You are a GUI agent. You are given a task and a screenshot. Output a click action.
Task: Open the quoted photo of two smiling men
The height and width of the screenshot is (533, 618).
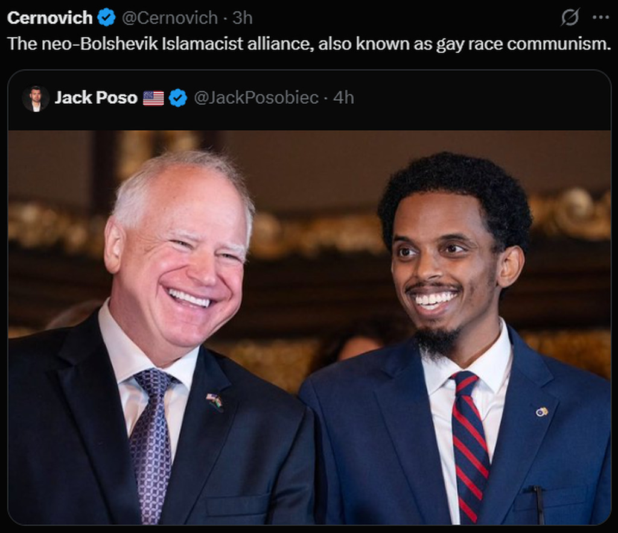pyautogui.click(x=310, y=327)
